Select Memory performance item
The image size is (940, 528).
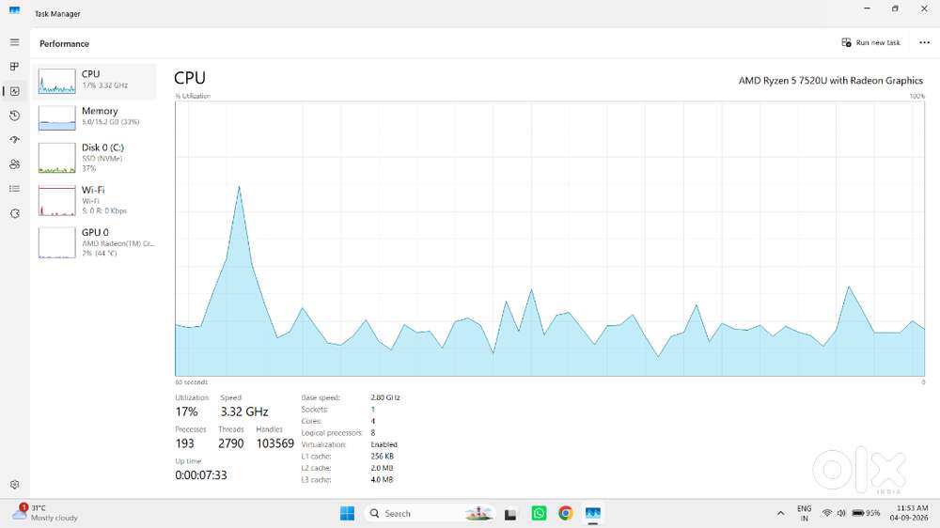95,117
